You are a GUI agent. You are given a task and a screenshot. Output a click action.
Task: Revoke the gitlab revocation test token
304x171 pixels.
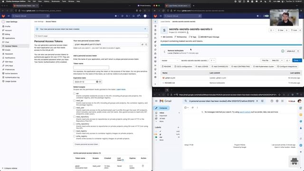coord(143,166)
